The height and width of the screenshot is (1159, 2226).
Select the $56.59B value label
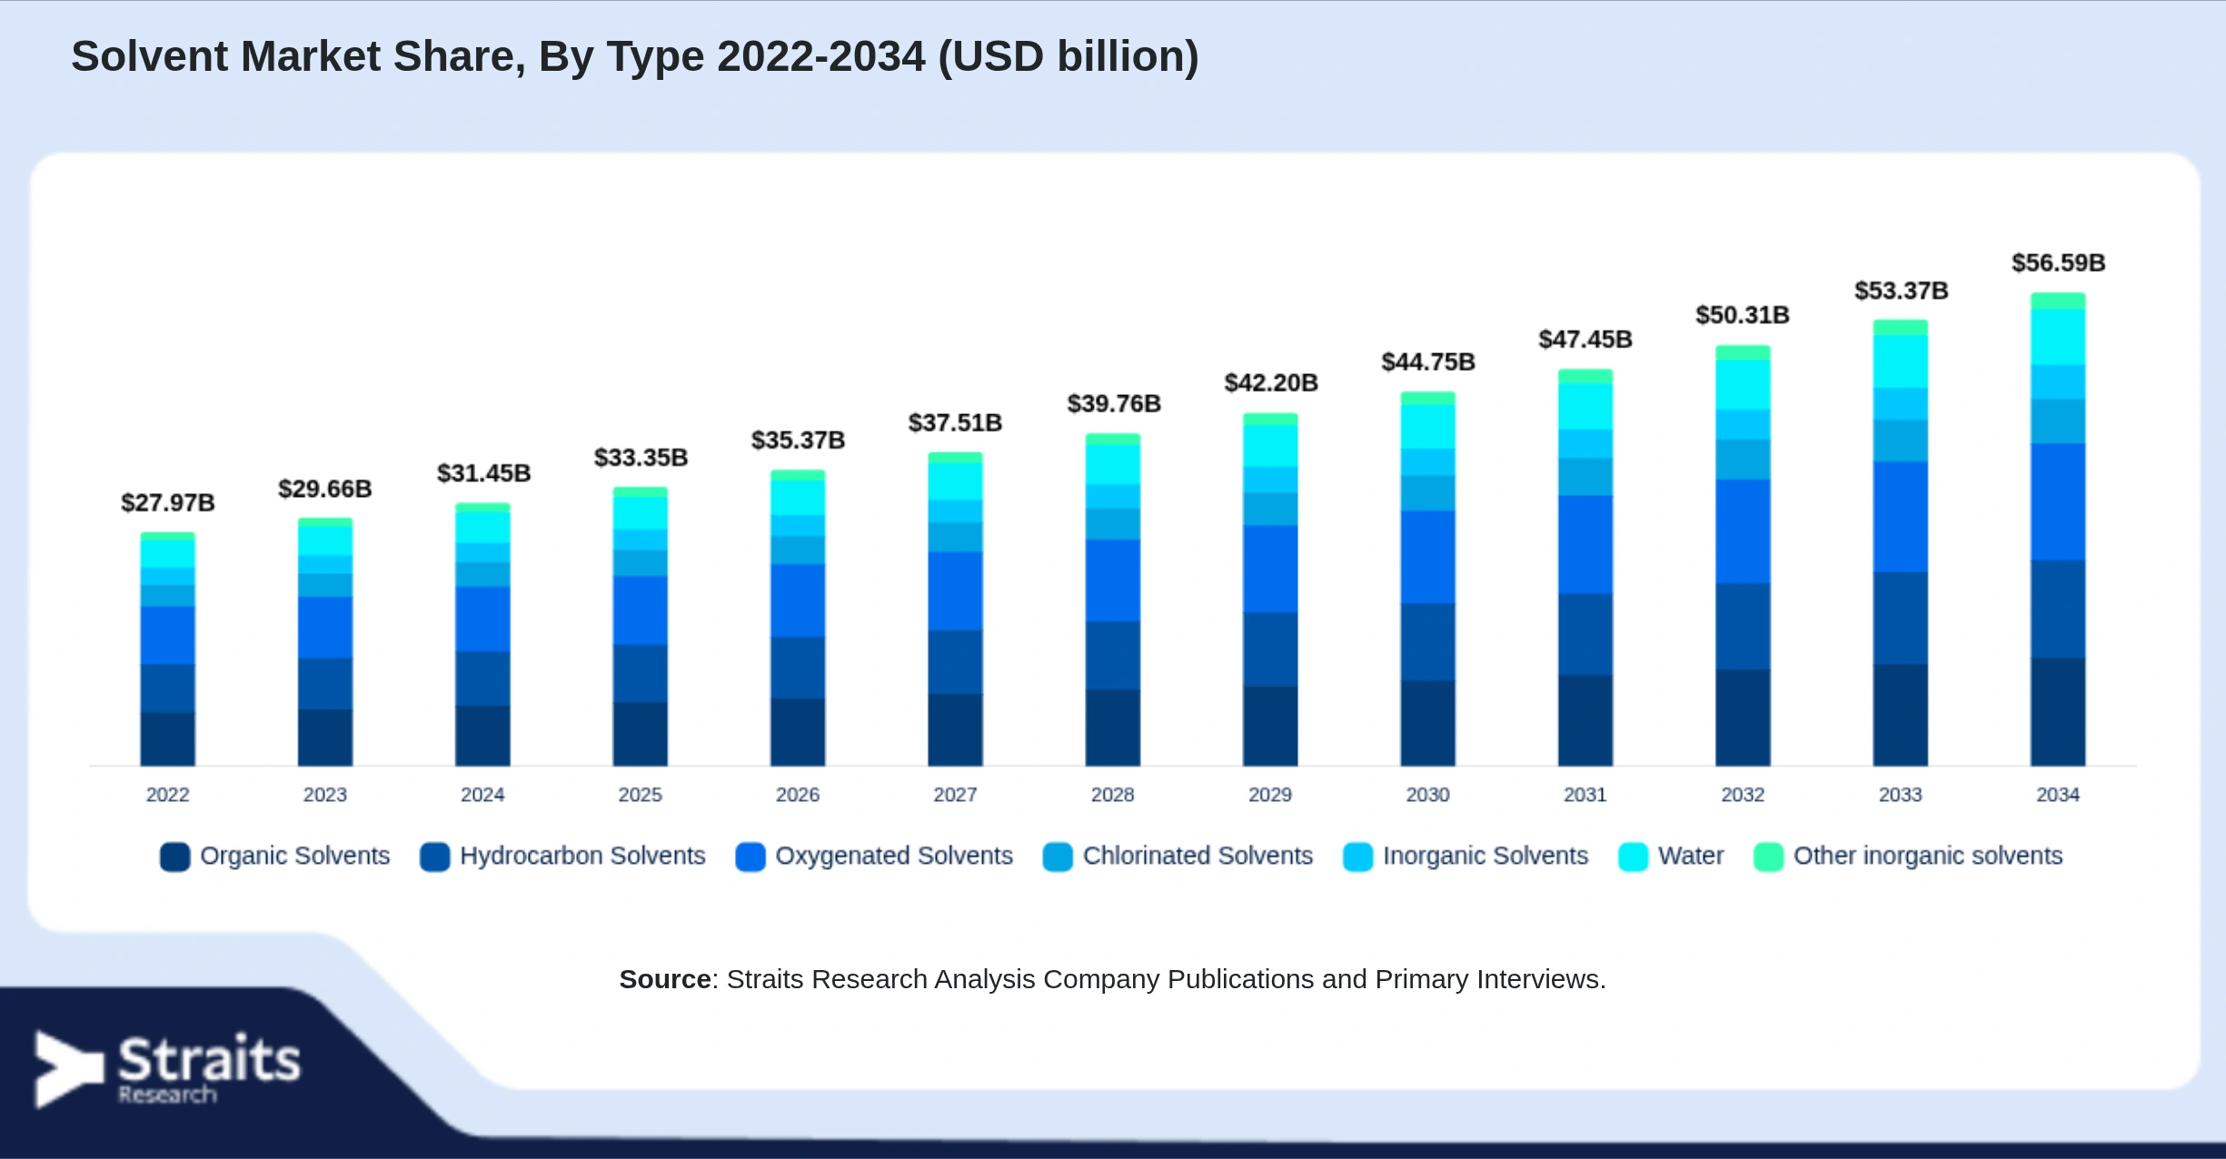[x=2059, y=263]
